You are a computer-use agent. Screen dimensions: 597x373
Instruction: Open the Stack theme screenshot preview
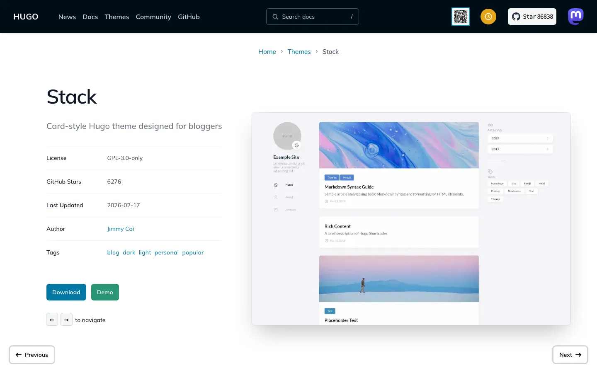pos(411,219)
